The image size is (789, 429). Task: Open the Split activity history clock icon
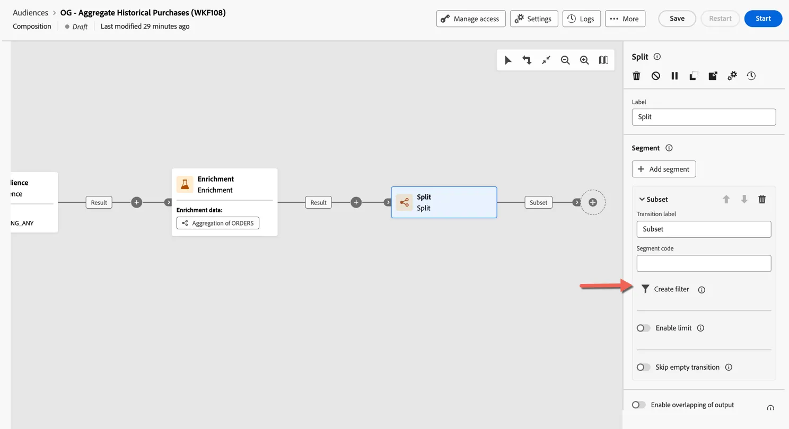pyautogui.click(x=751, y=76)
